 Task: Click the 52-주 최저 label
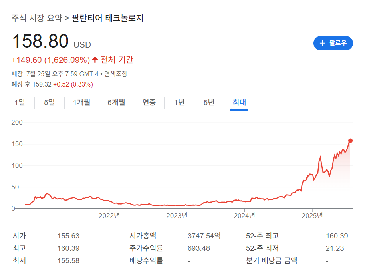(262, 248)
